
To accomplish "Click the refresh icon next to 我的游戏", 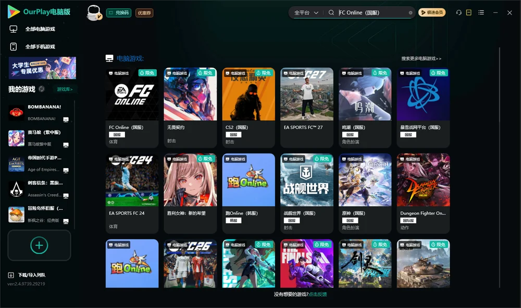I will (x=42, y=89).
